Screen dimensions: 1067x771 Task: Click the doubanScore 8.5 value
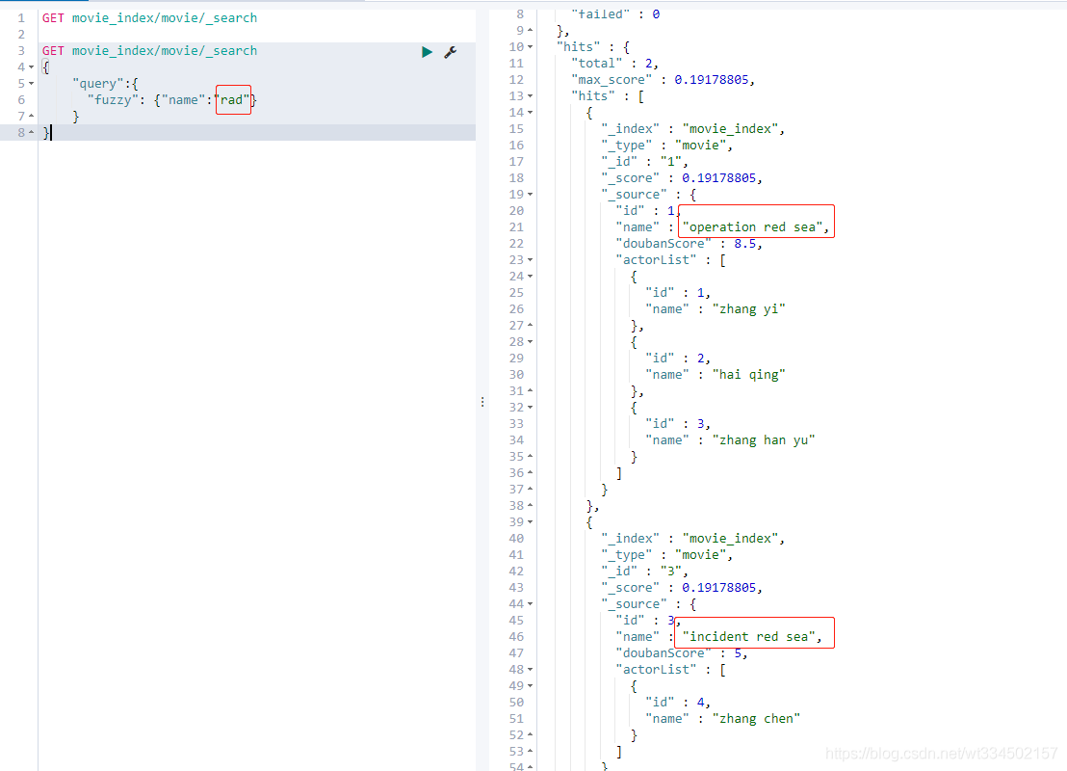pyautogui.click(x=744, y=244)
